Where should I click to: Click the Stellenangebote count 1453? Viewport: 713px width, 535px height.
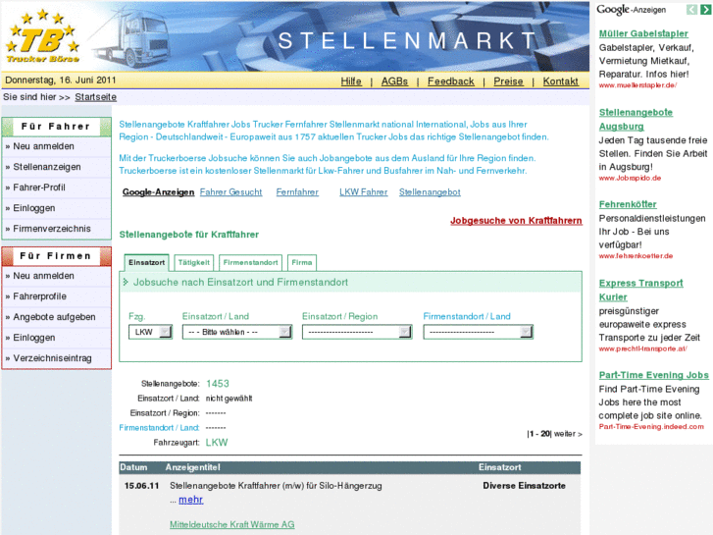(x=218, y=384)
